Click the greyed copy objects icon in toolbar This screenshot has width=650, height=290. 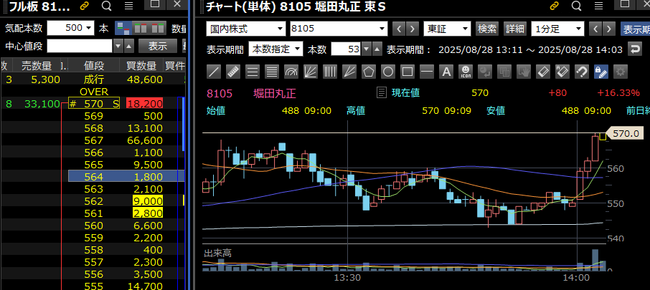pos(504,72)
